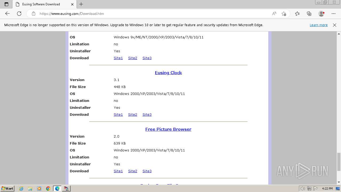Refresh the current page

[19, 14]
